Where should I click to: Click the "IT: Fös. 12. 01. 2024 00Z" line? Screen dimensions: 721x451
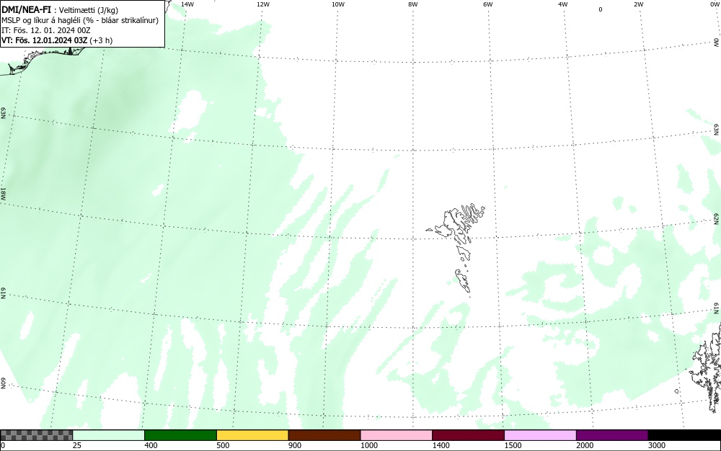click(46, 30)
